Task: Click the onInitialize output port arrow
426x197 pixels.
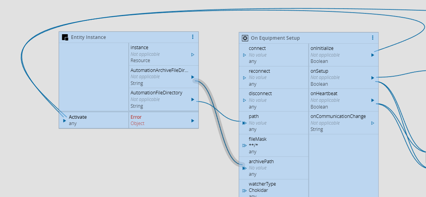Action: point(373,55)
